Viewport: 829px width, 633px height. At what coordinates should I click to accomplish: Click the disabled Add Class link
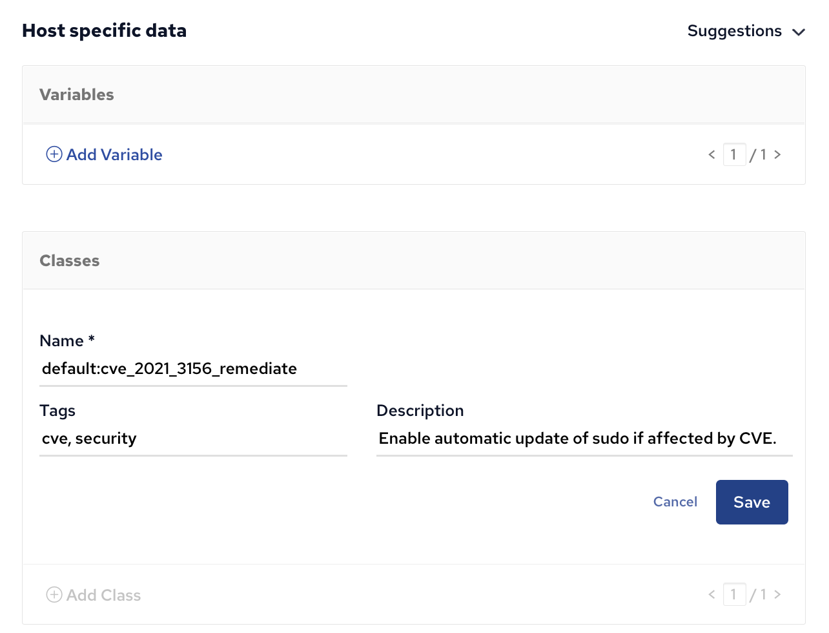pos(94,595)
